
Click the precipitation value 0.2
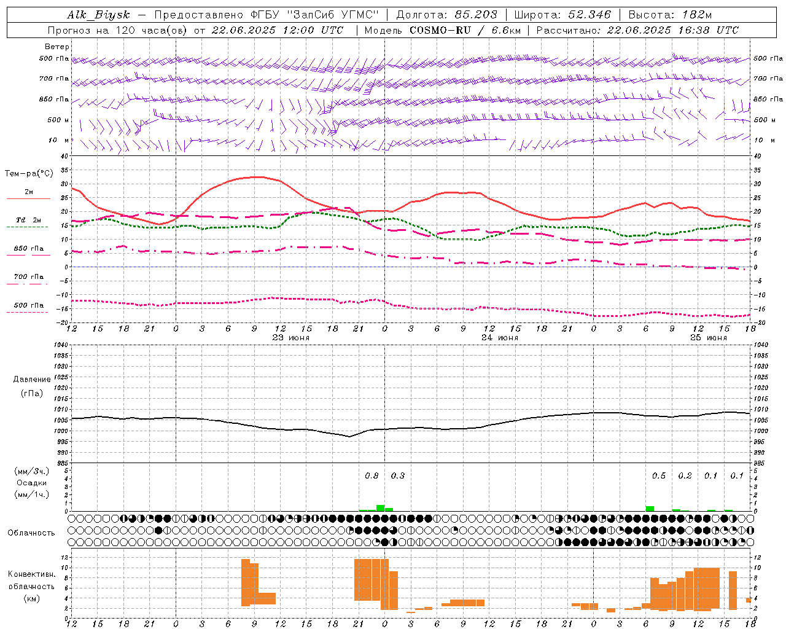[x=685, y=475]
